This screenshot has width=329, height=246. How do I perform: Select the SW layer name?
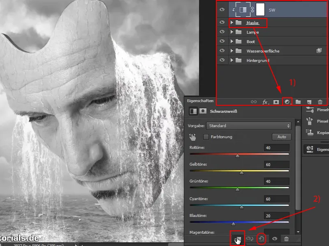tap(272, 10)
